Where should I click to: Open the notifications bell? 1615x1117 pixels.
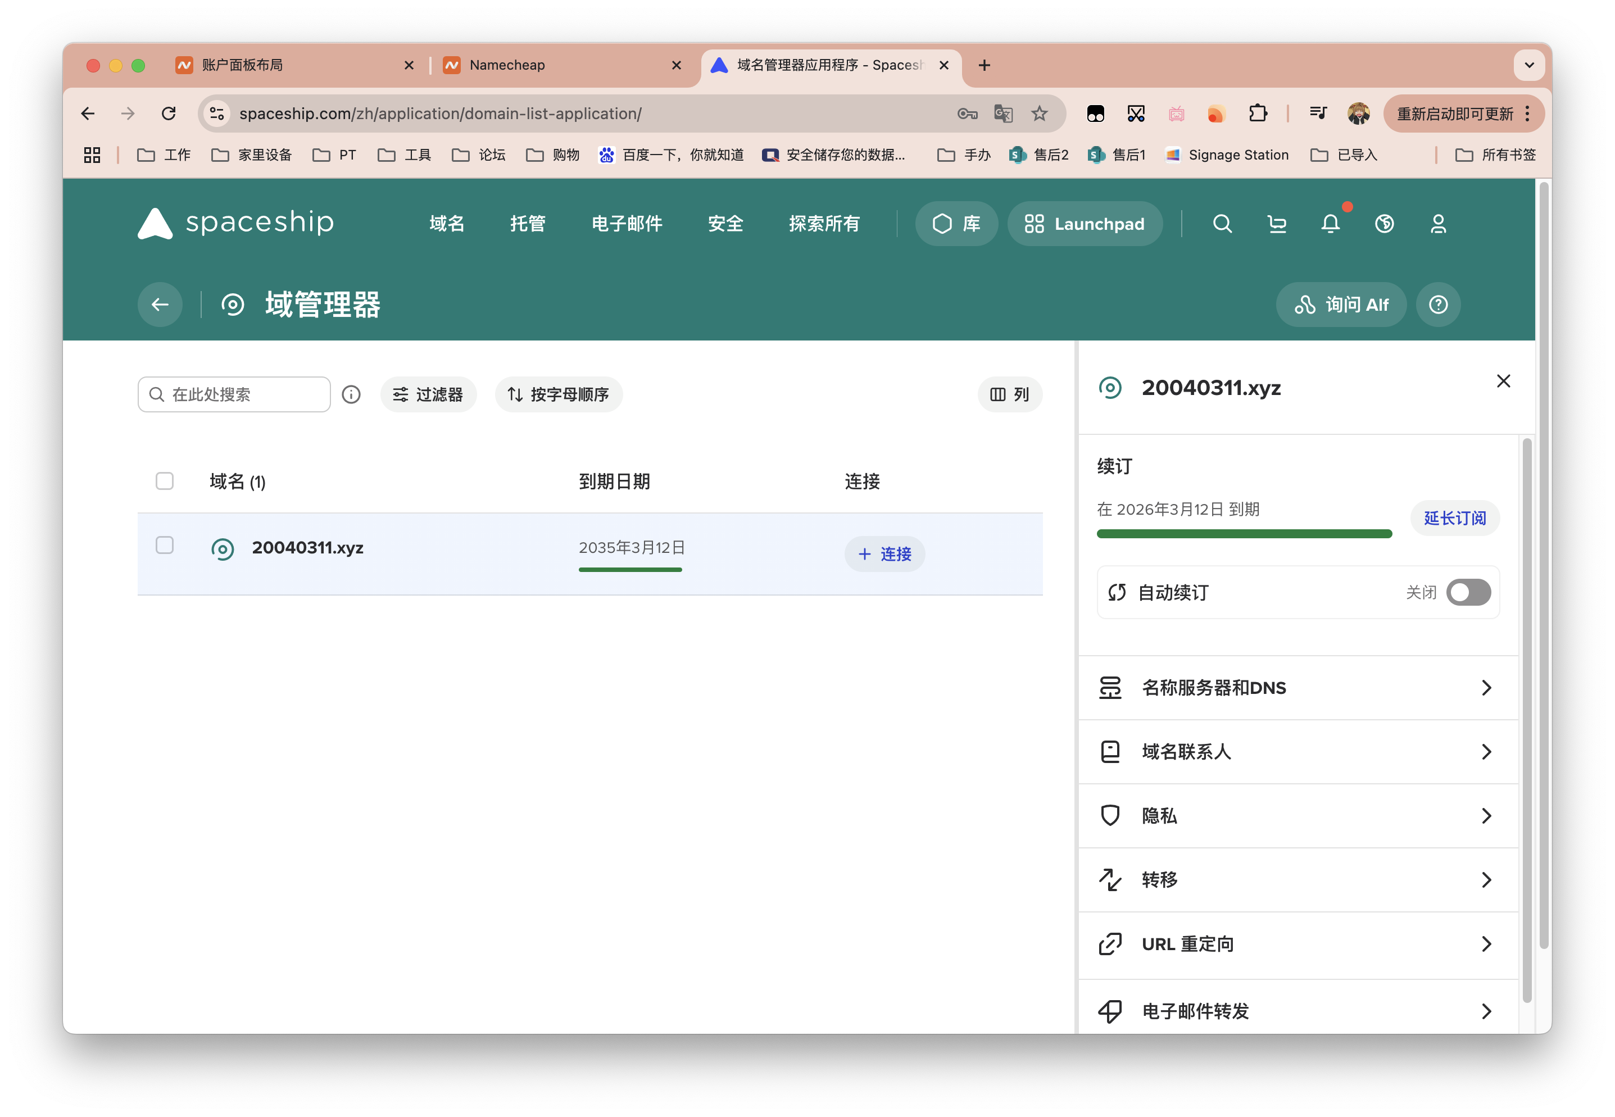[x=1330, y=224]
